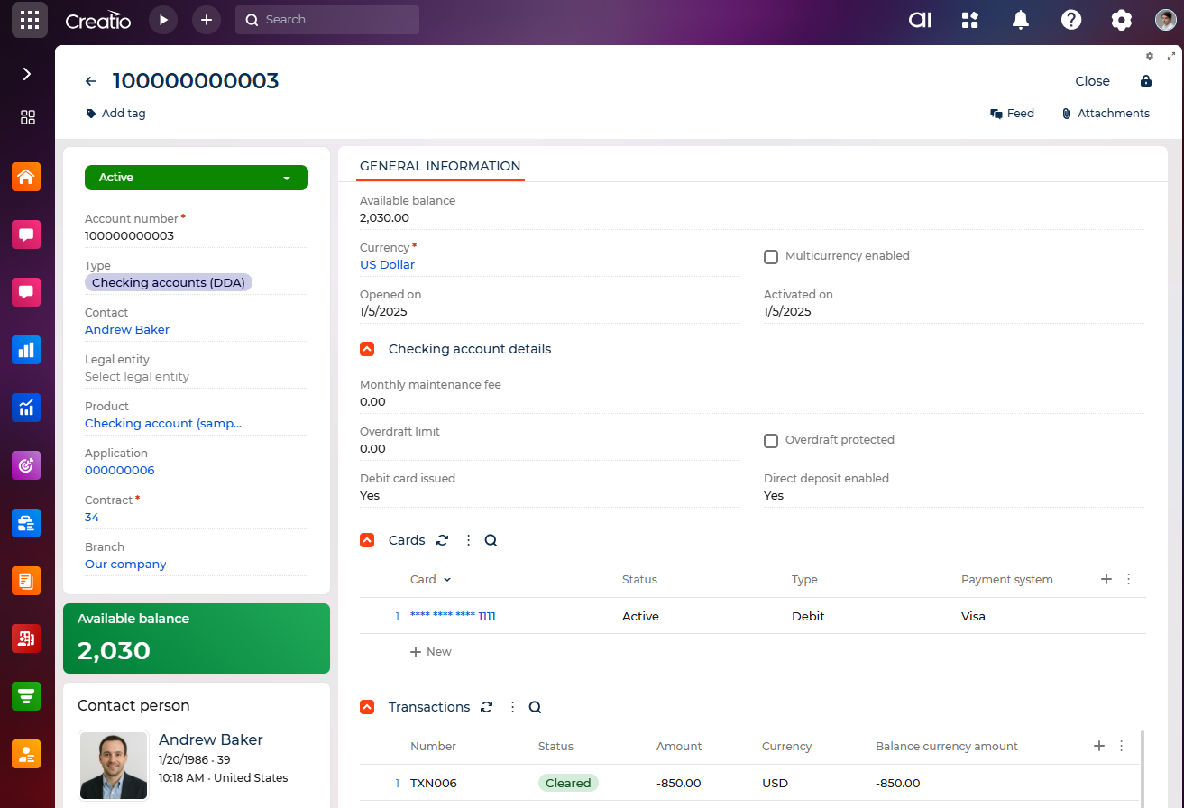The height and width of the screenshot is (808, 1184).
Task: Open the app launcher grid icon
Action: tap(30, 20)
